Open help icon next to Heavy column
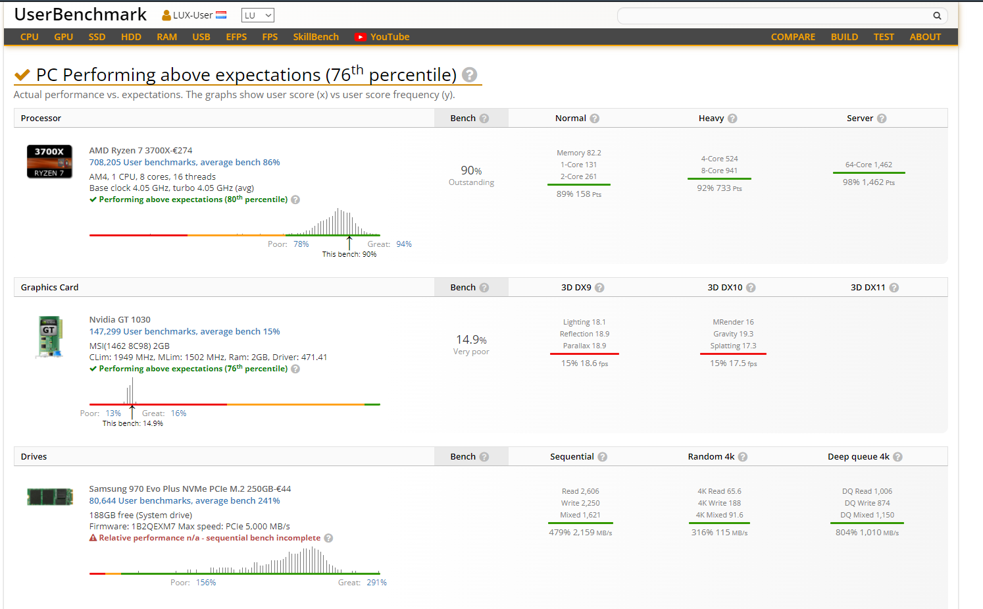Viewport: 983px width, 609px height. [732, 119]
